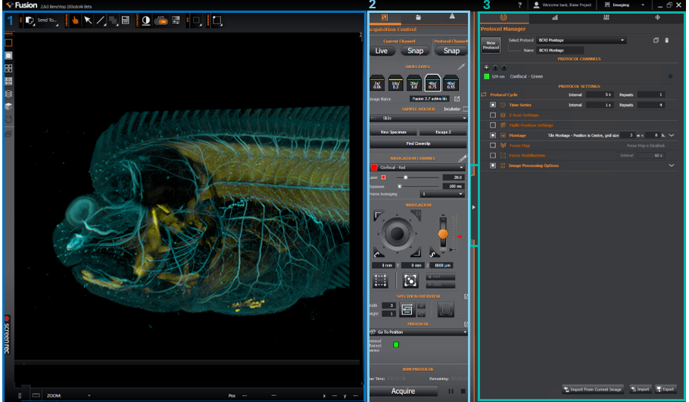Image resolution: width=689 pixels, height=402 pixels.
Task: Delete protocol with the trash icon
Action: click(666, 40)
